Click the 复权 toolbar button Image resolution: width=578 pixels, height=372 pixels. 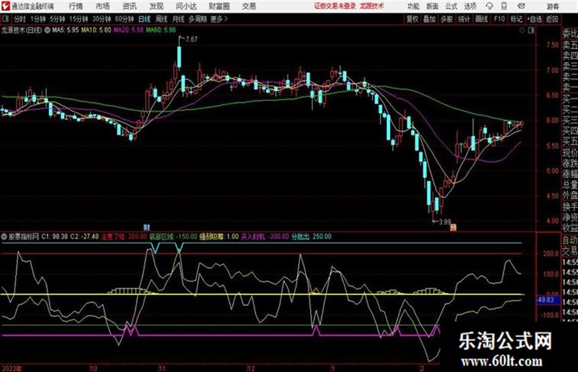(412, 19)
